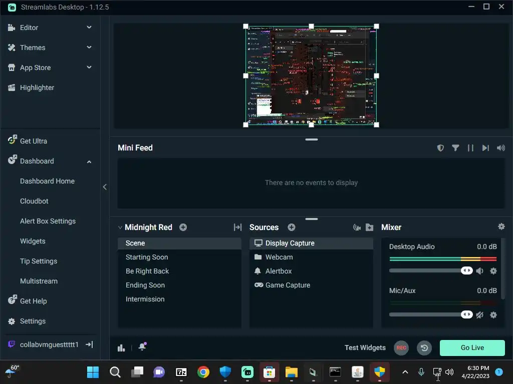Open Dashboard Home

click(x=47, y=181)
